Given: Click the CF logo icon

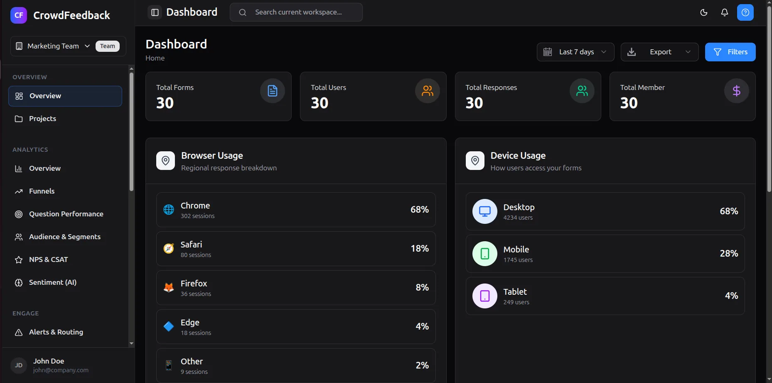Looking at the screenshot, I should click(x=19, y=15).
